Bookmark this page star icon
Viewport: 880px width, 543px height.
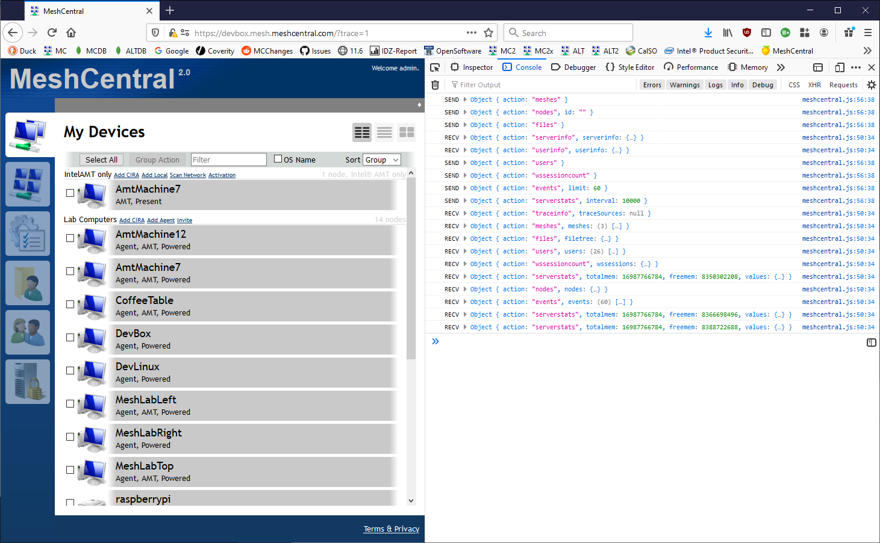488,33
